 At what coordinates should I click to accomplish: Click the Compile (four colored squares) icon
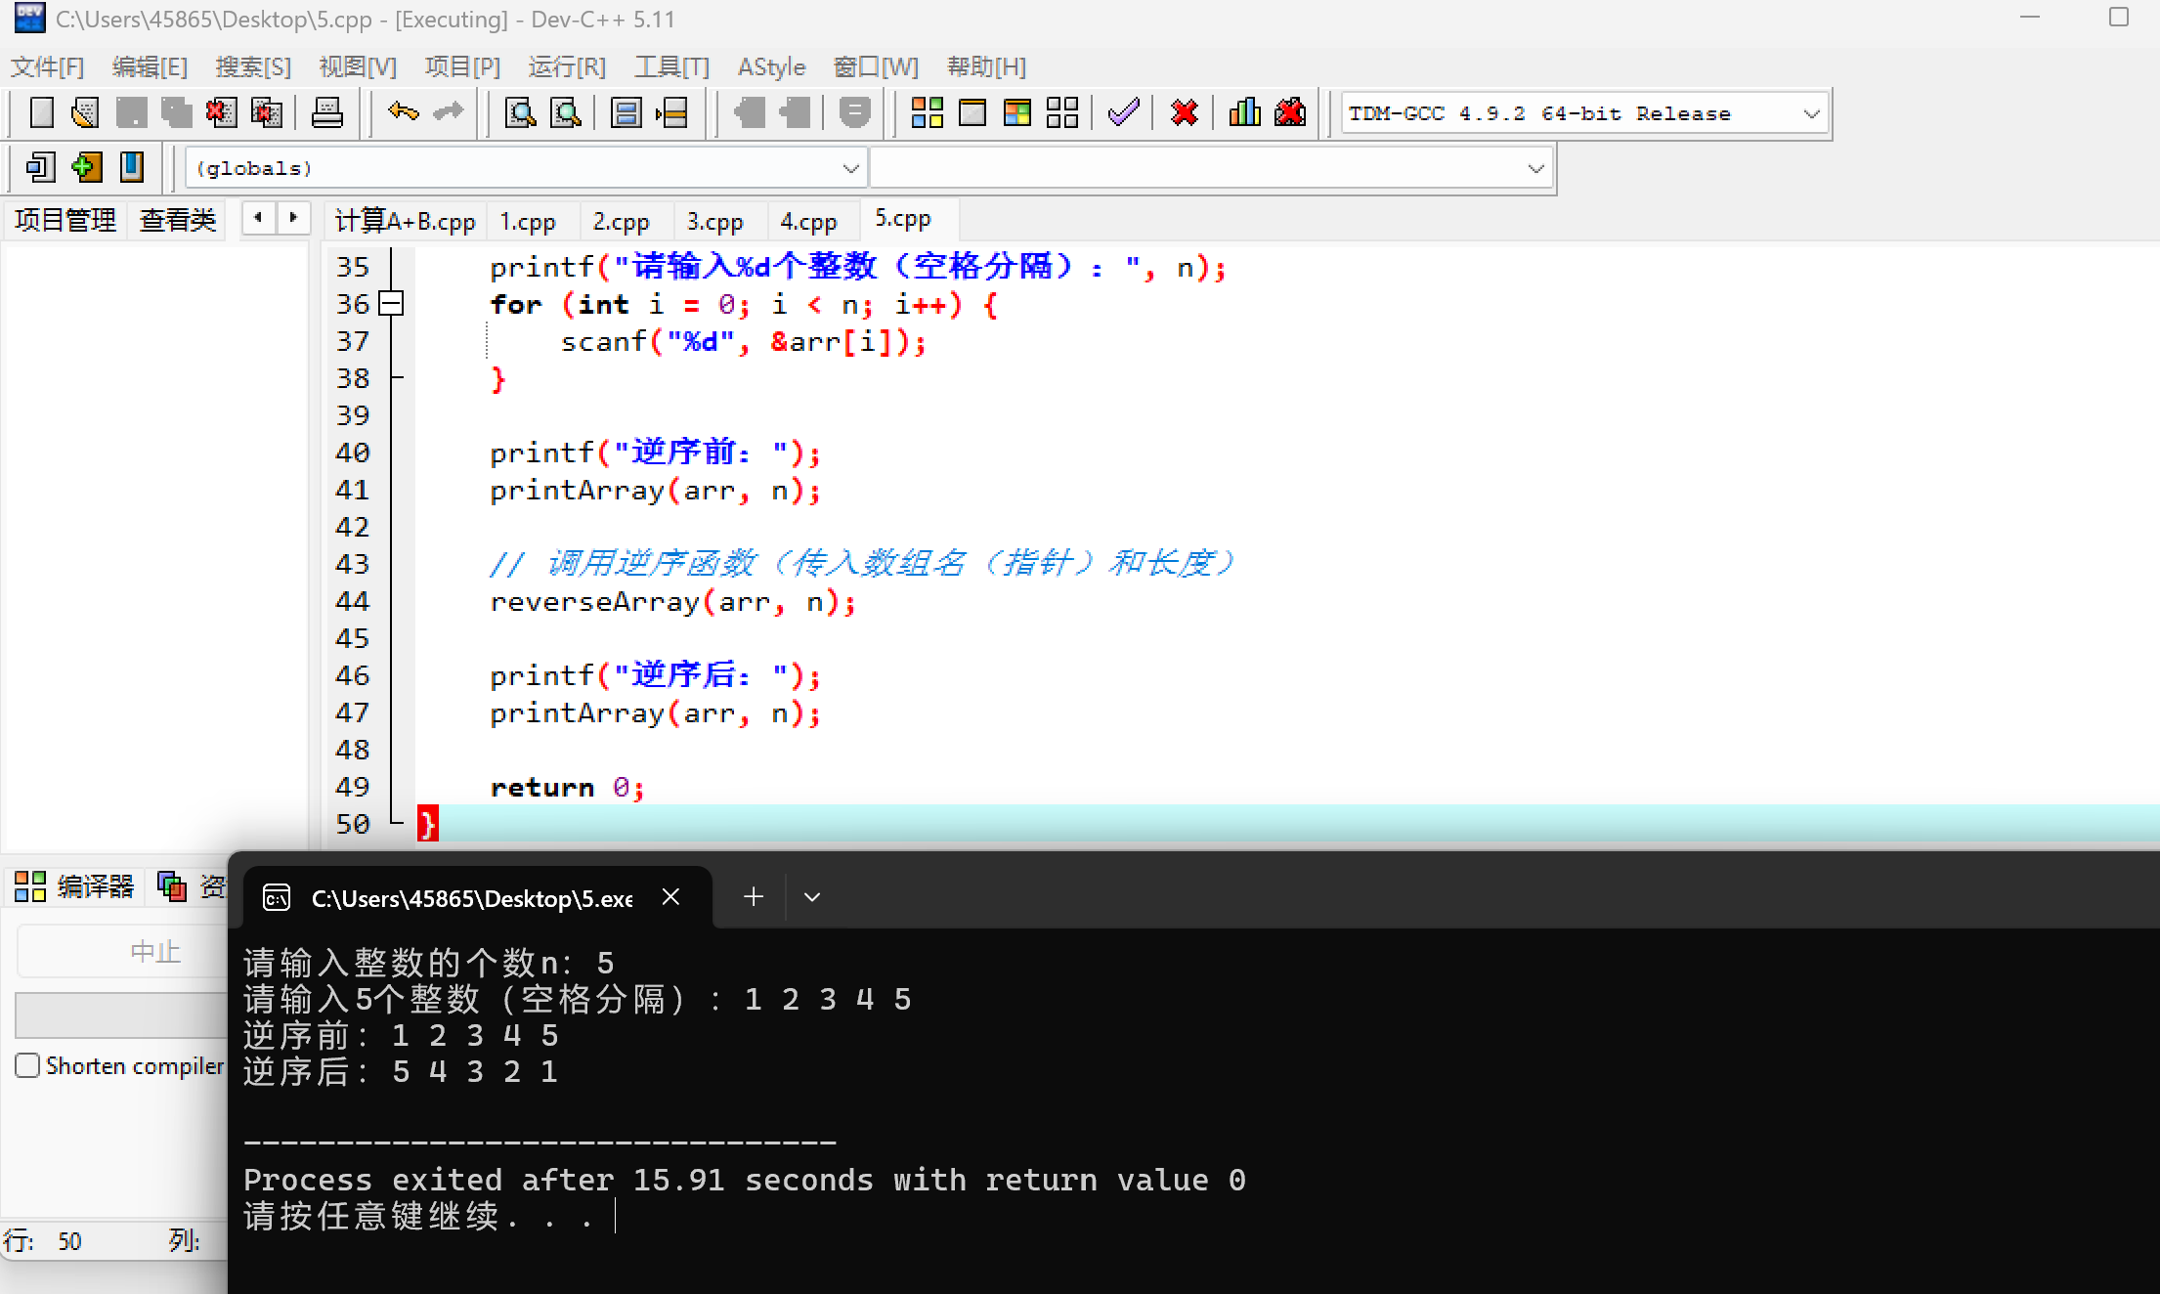coord(927,113)
